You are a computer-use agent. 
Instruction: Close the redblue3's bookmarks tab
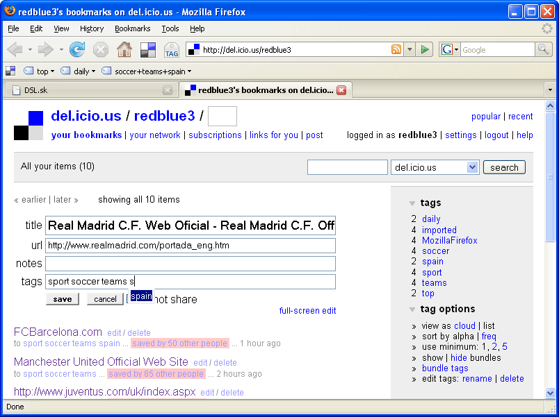click(x=341, y=90)
